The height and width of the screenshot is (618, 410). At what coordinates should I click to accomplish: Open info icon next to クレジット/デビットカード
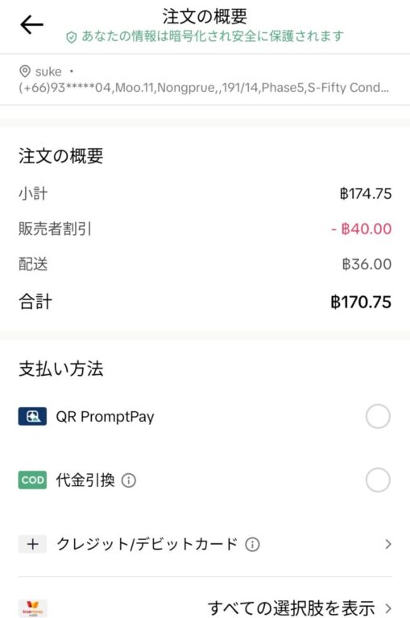tap(253, 544)
